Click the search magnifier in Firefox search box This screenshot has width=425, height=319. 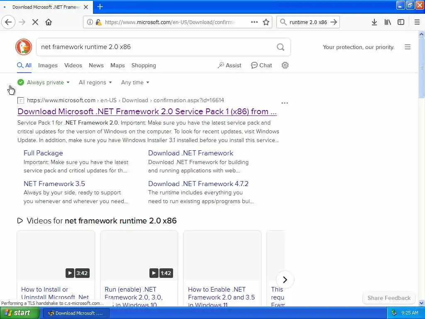coord(283,22)
